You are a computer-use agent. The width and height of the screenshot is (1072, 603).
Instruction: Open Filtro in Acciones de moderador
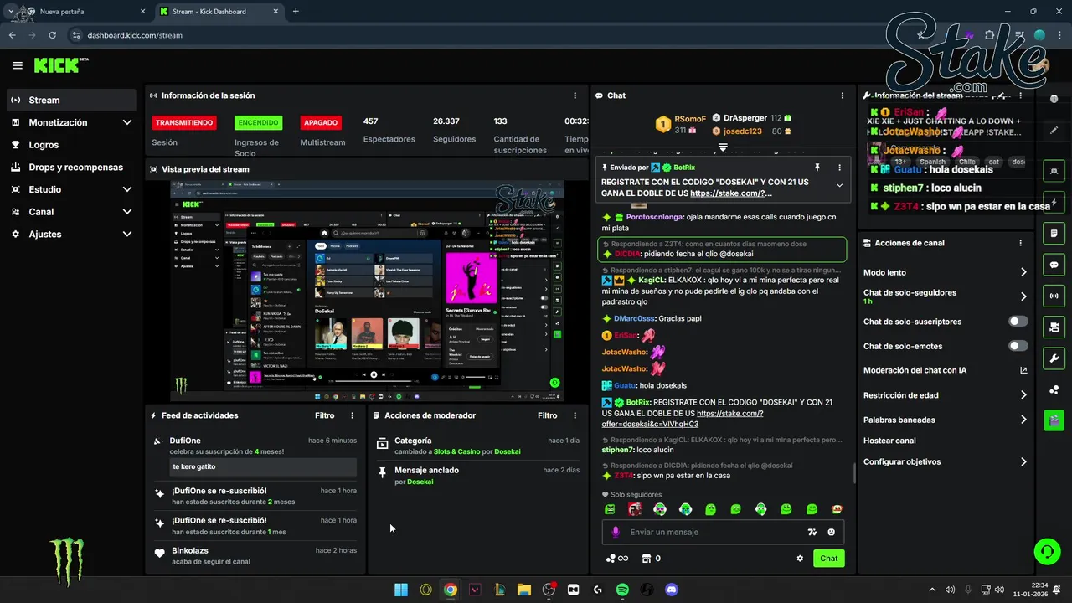548,415
